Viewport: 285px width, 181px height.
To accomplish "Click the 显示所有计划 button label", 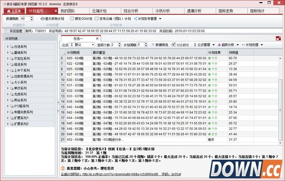I will pyautogui.click(x=55, y=18).
